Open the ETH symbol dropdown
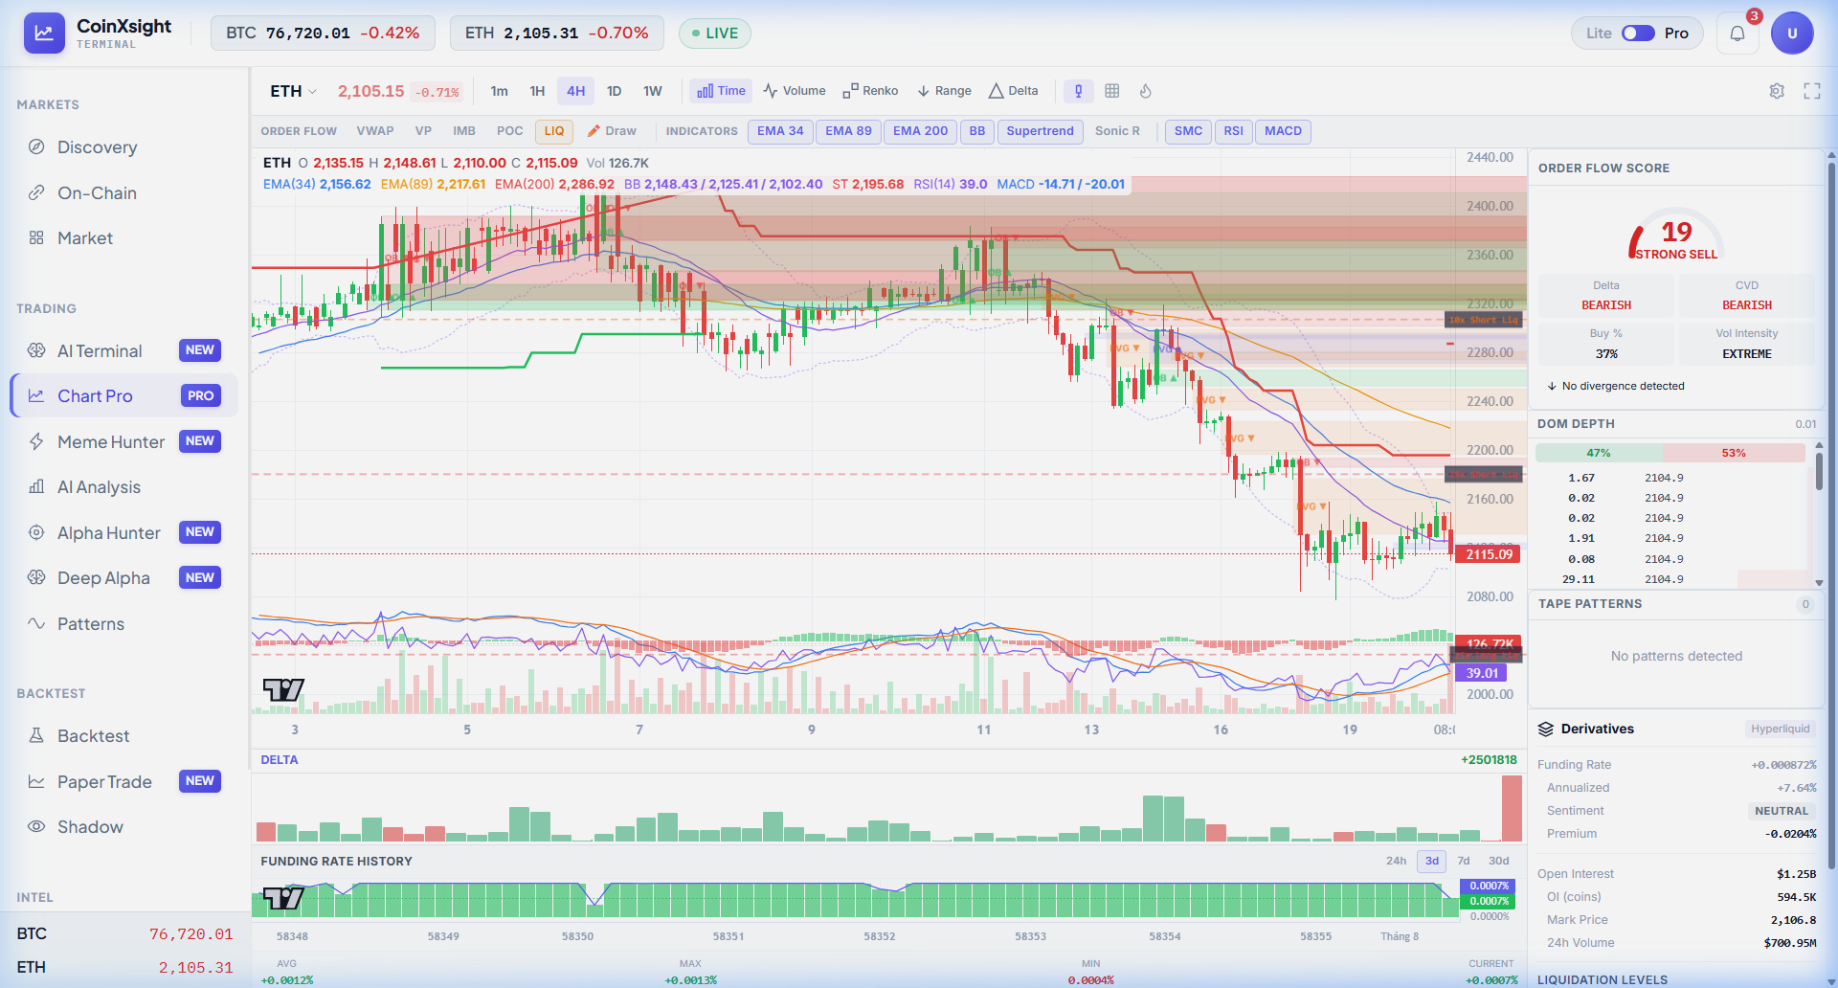1838x988 pixels. pos(293,91)
